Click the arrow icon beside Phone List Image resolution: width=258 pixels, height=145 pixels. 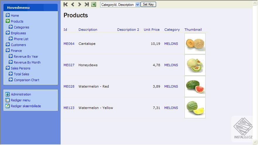(11, 38)
